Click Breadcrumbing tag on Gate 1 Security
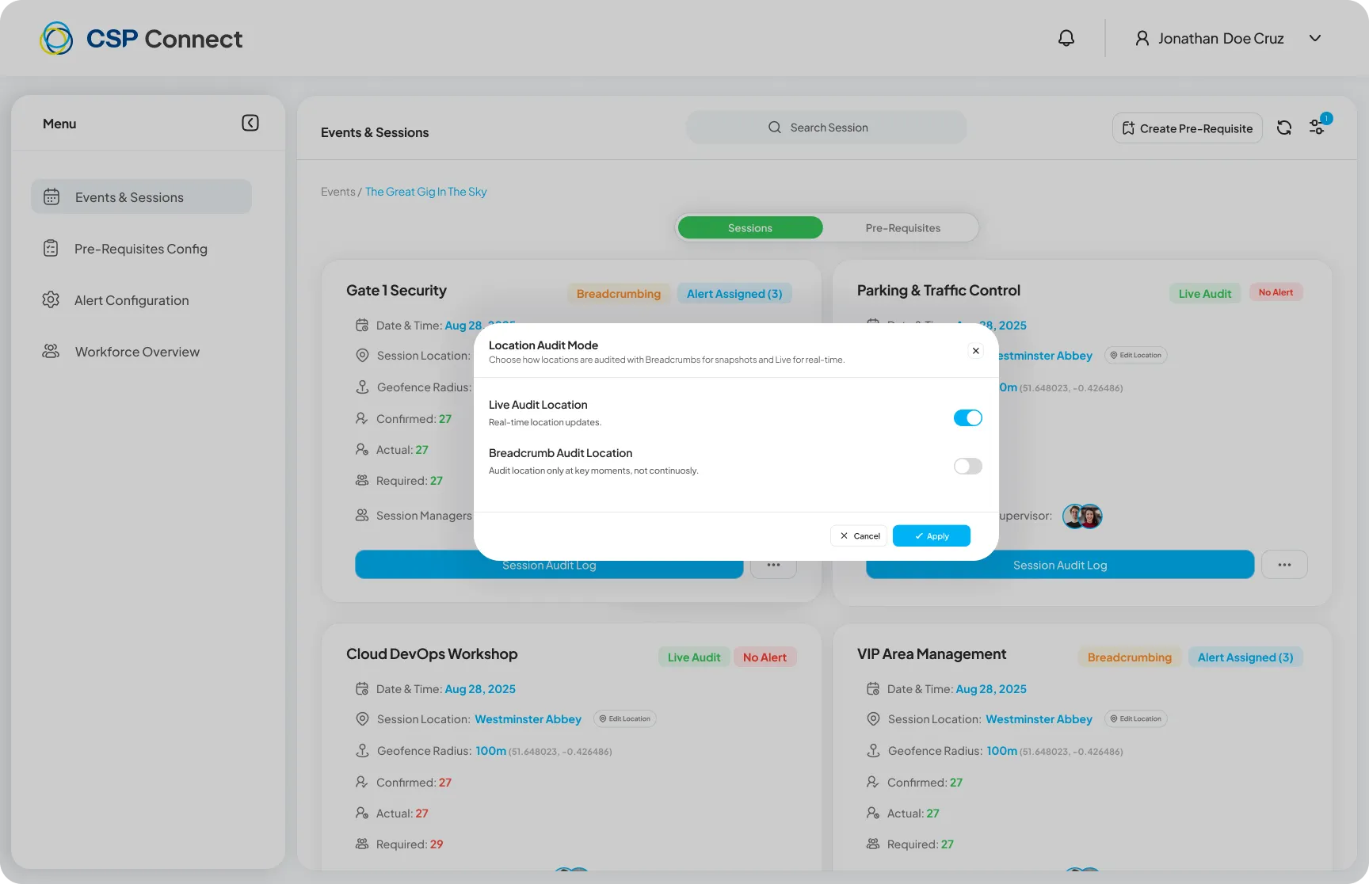Viewport: 1369px width, 884px height. (x=619, y=294)
